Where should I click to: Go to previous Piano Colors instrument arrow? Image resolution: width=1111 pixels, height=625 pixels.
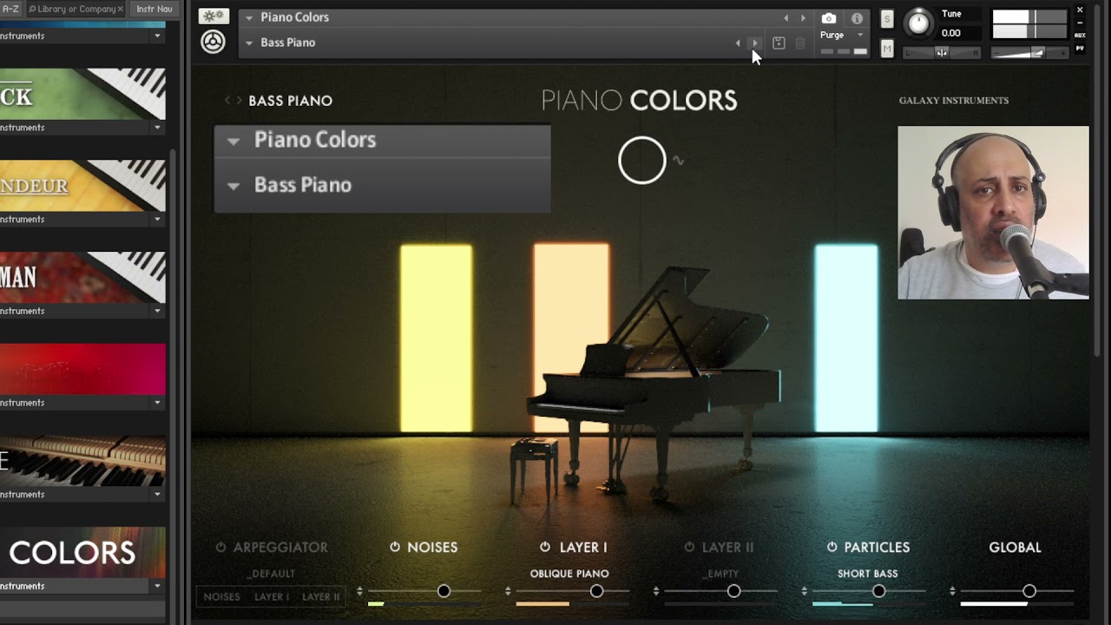786,17
